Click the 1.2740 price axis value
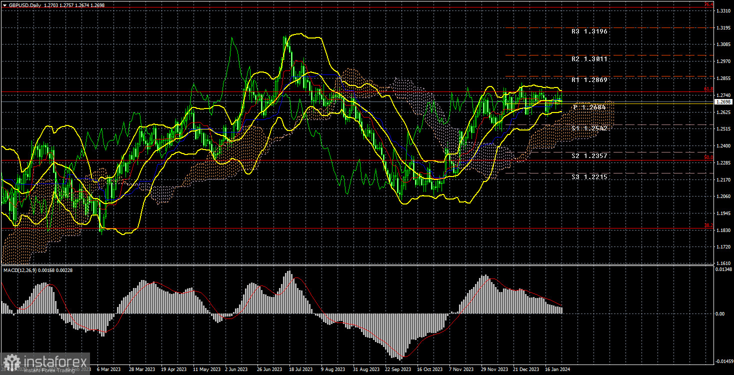734x375 pixels. click(723, 95)
